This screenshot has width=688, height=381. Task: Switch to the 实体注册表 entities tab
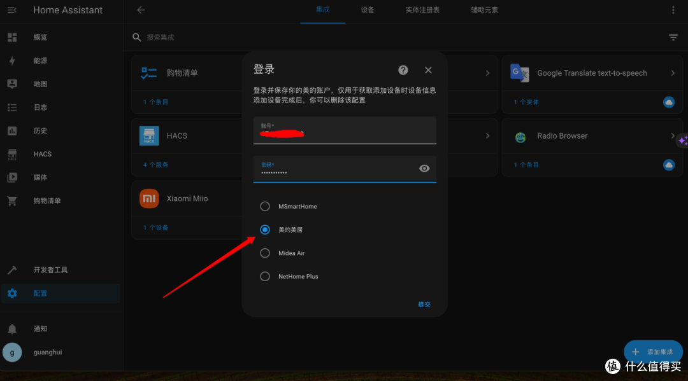point(422,10)
